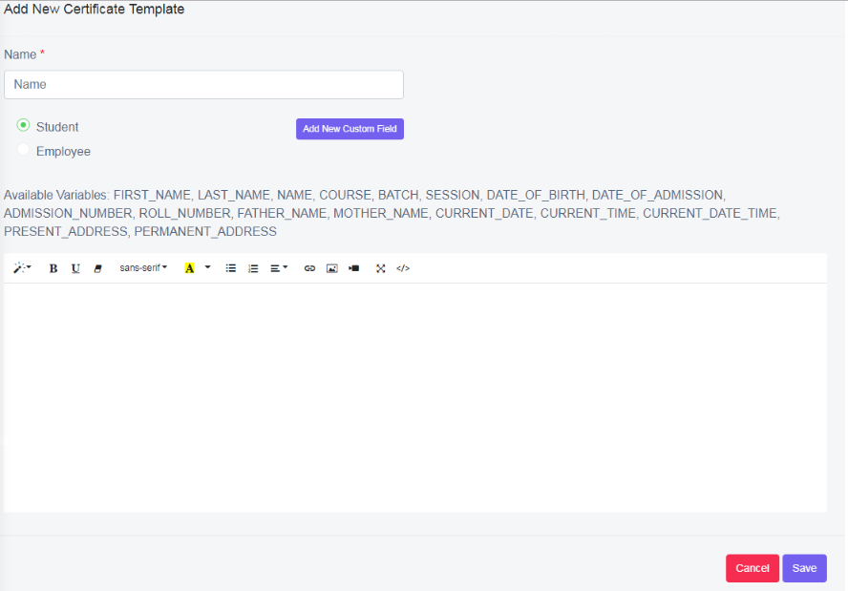
Task: Insert an ordered numbered list
Action: click(x=253, y=268)
